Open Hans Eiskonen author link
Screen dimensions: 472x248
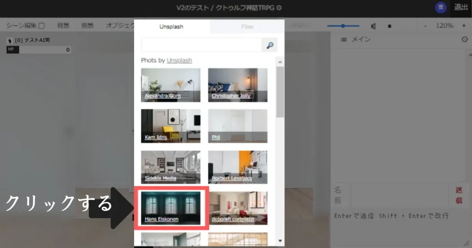click(162, 219)
